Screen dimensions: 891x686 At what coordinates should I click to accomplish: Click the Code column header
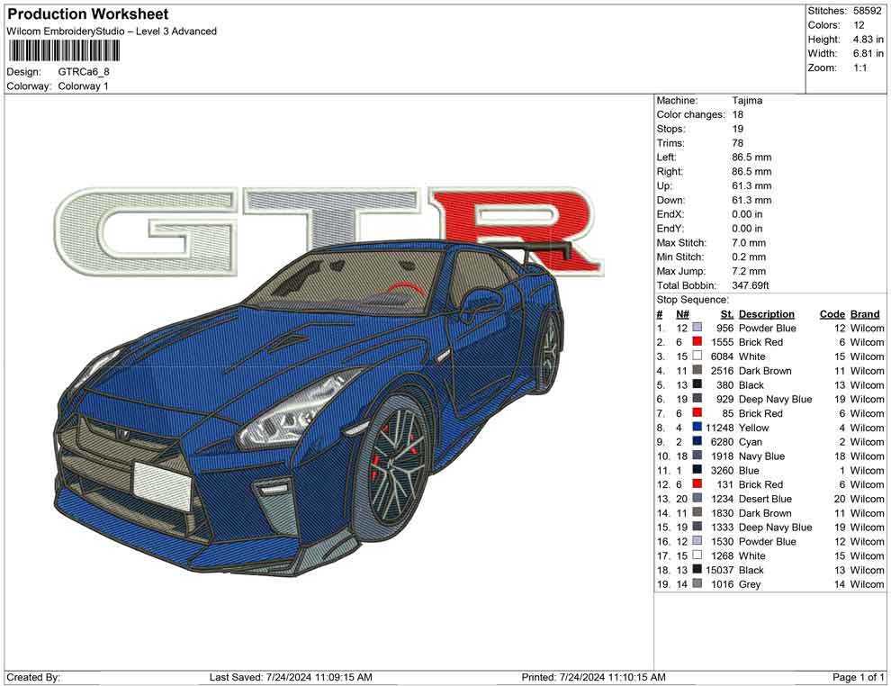click(832, 313)
